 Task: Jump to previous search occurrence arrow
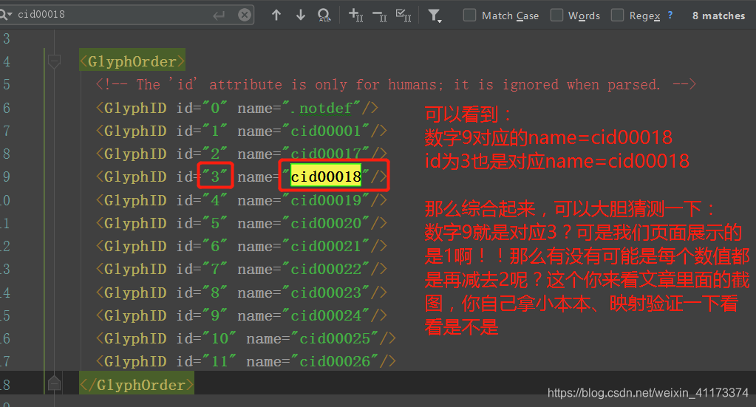(x=276, y=15)
